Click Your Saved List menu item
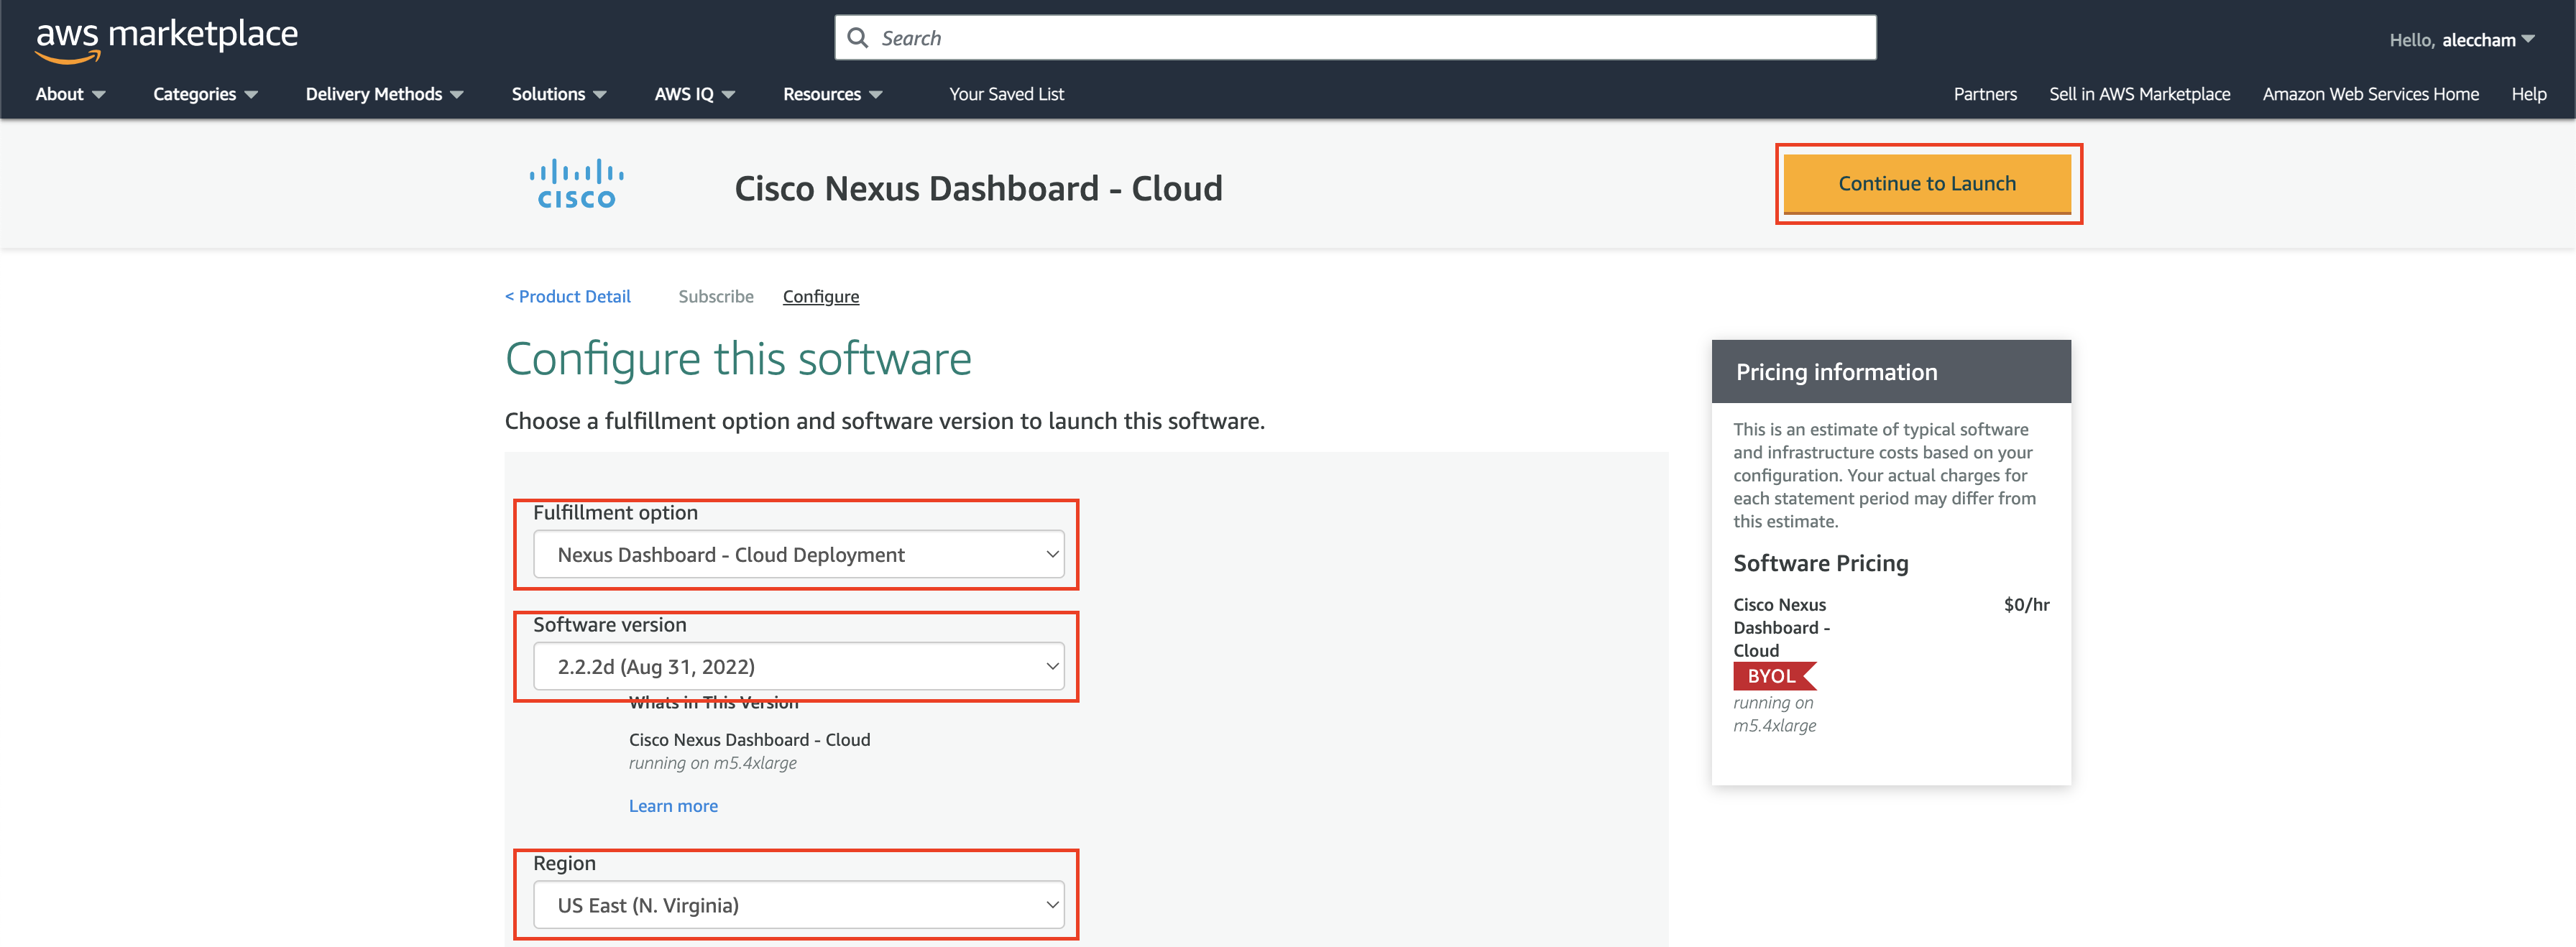The image size is (2576, 947). click(1007, 92)
